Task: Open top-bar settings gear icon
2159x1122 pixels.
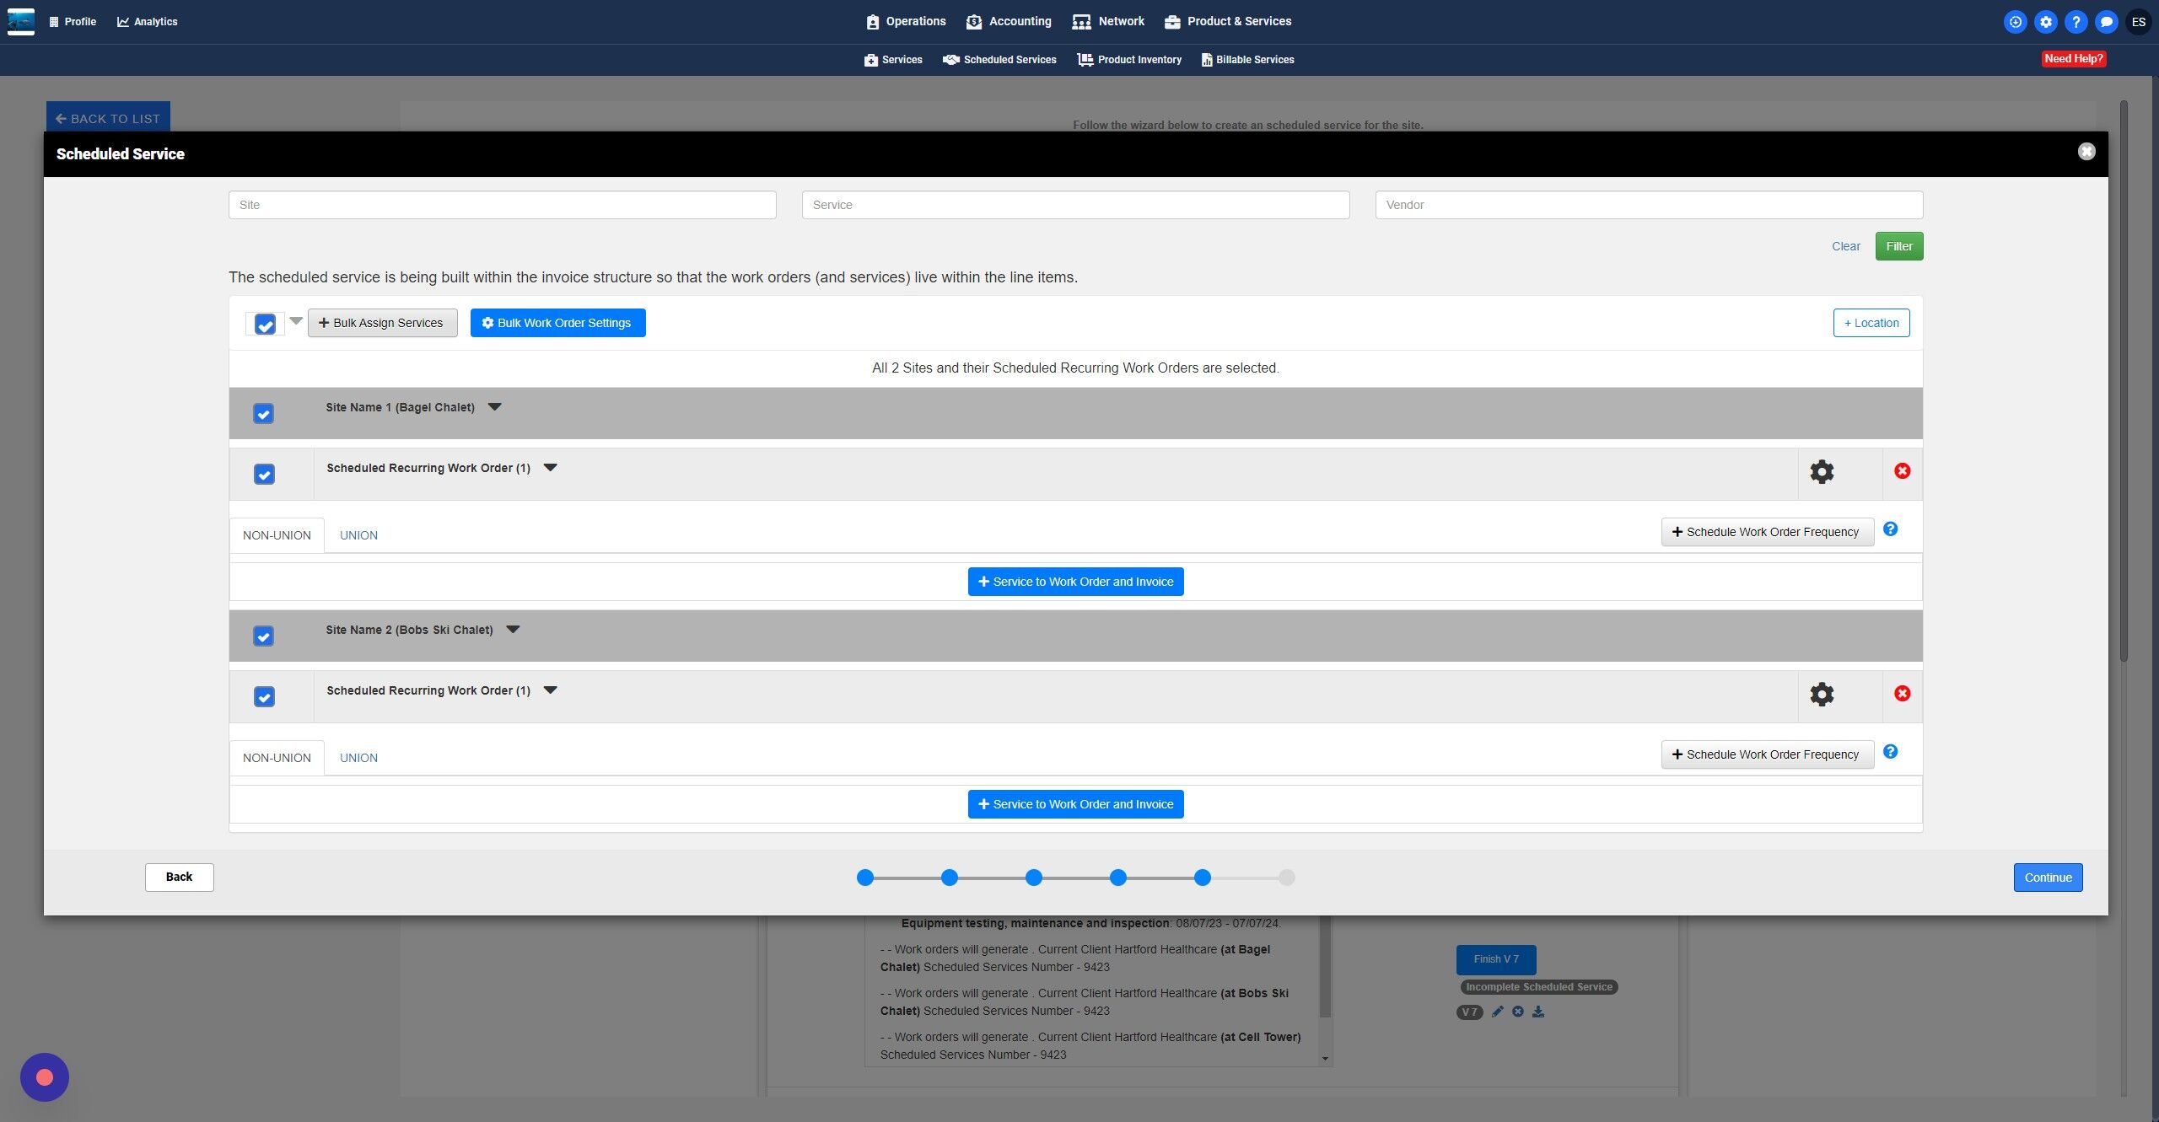Action: click(2045, 22)
